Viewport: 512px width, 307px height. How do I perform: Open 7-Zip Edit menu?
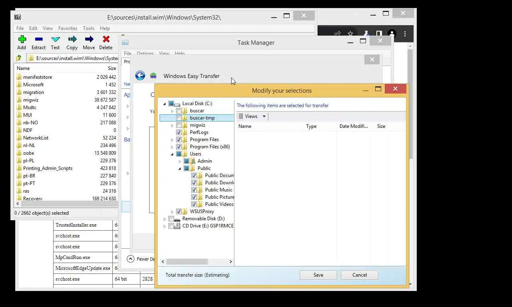33,28
